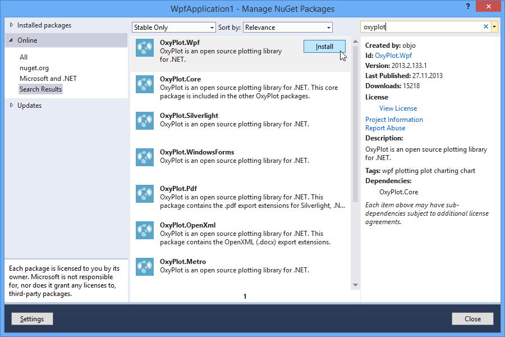This screenshot has width=505, height=337.
Task: Open the Stable Only filter dropdown
Action: [173, 27]
